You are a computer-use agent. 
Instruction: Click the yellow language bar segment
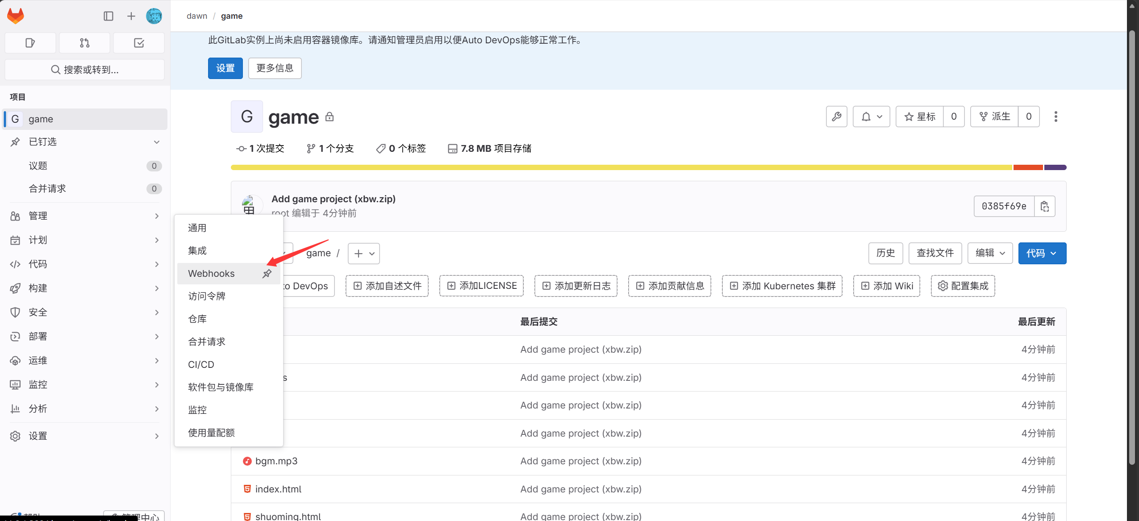click(x=622, y=167)
